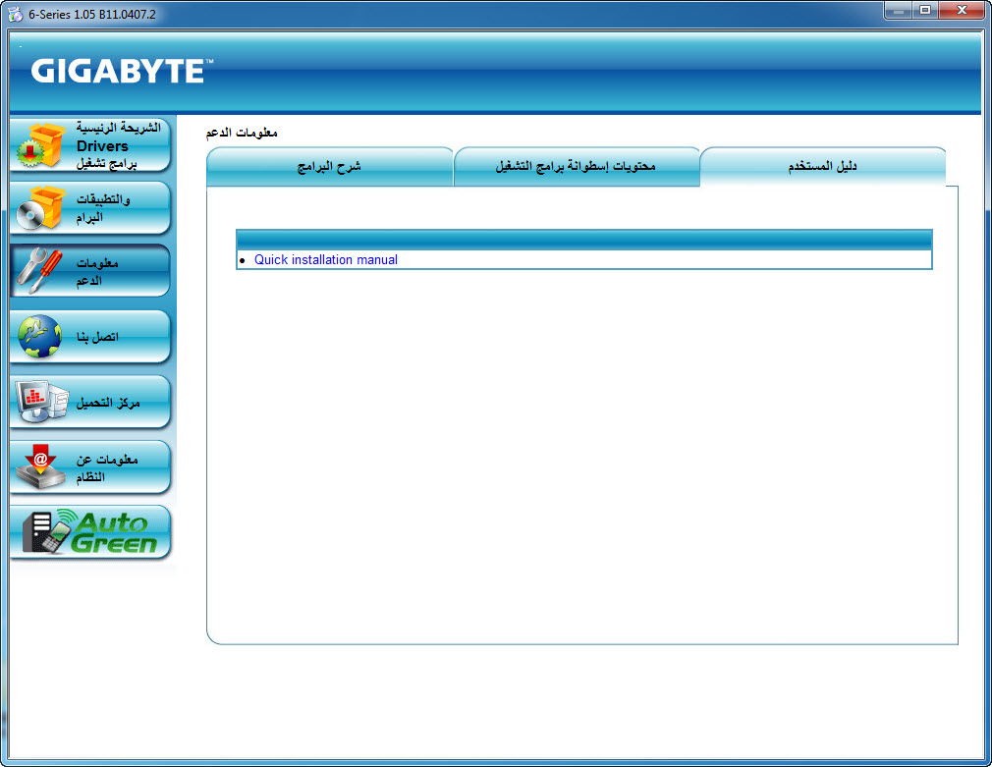Screen dimensions: 992x767
Task: Click the globe Contact Us icon
Action: pyautogui.click(x=39, y=336)
